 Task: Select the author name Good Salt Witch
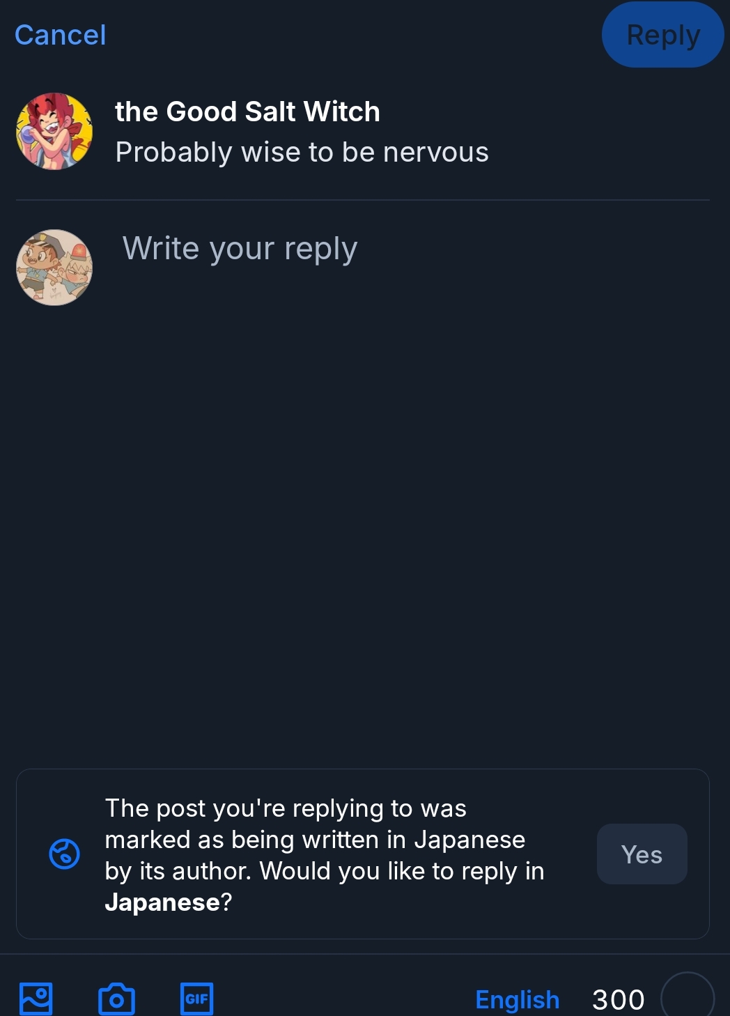click(x=247, y=111)
